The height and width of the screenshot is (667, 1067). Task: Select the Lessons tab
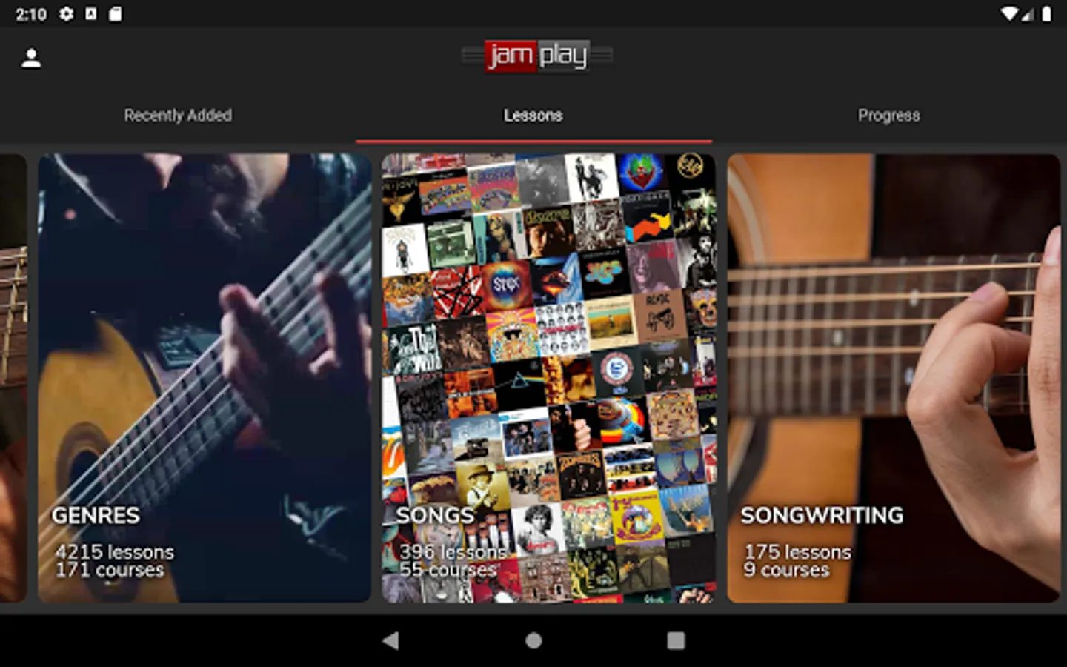pyautogui.click(x=533, y=116)
